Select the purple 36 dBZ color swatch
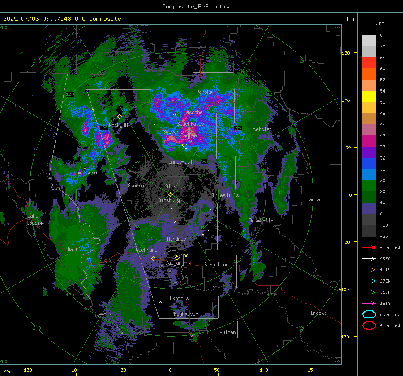 (x=369, y=152)
